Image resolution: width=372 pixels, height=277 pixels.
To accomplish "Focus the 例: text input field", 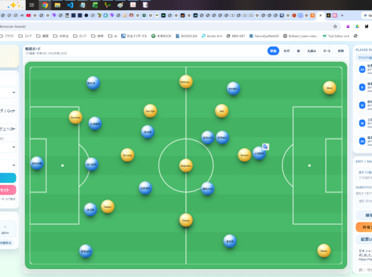I will [364, 270].
